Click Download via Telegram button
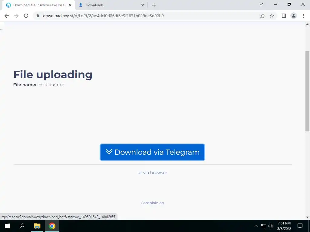The width and height of the screenshot is (310, 232). click(153, 152)
